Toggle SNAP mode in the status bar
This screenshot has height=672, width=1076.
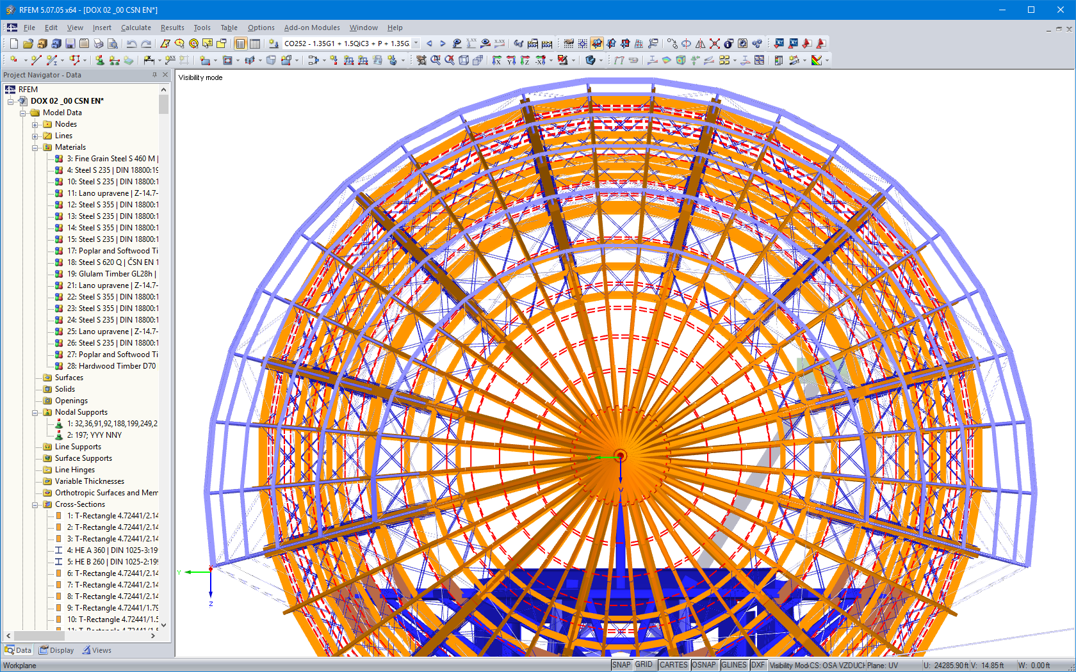tap(621, 664)
